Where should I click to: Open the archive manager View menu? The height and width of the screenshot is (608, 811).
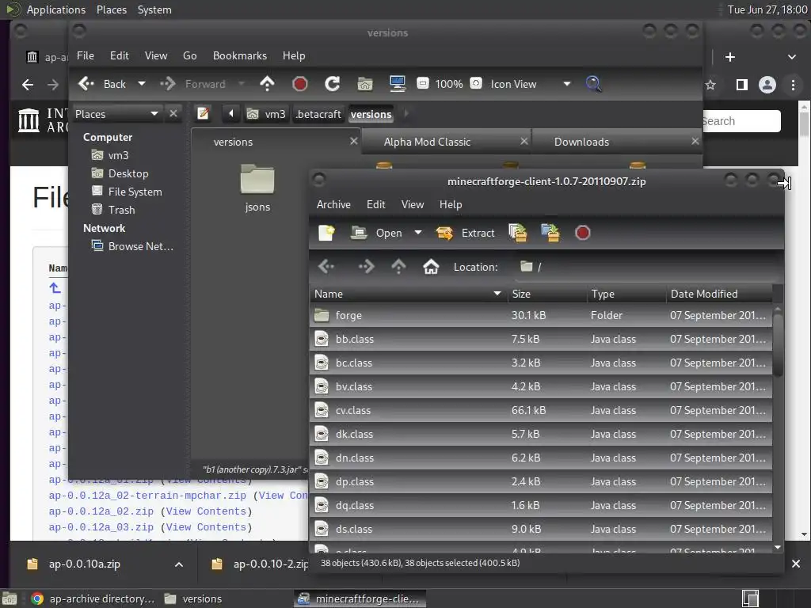(412, 205)
